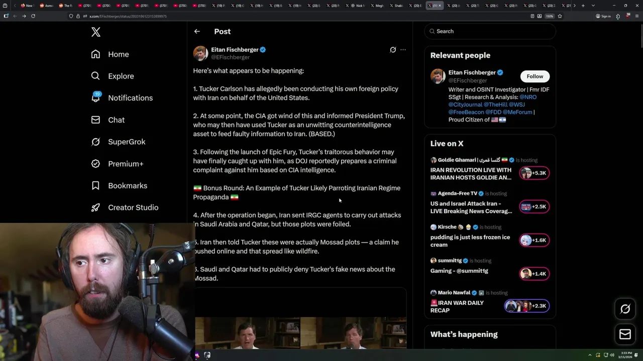This screenshot has height=361, width=643.
Task: Join summit1g +1.4K live stream
Action: coord(534,274)
